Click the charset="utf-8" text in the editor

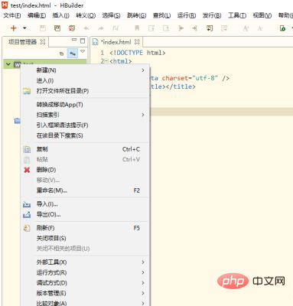190,78
